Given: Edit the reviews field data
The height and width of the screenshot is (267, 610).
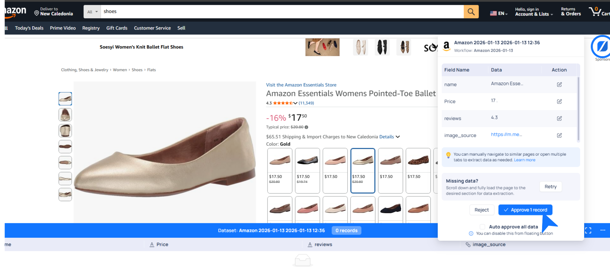Looking at the screenshot, I should 559,118.
